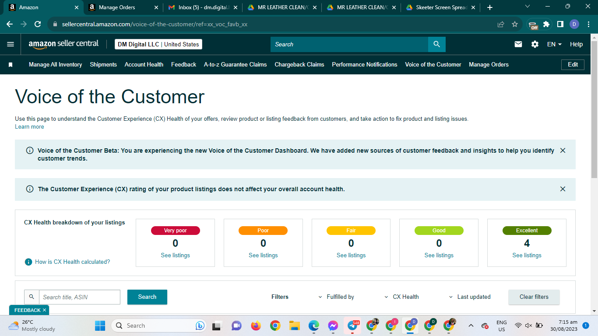Click the share page icon in address bar
Viewport: 598px width, 336px height.
(x=501, y=24)
